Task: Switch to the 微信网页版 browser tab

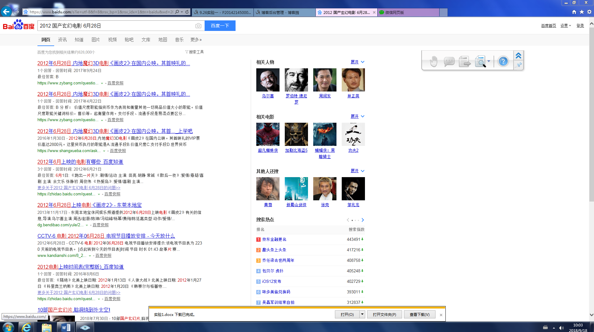Action: coord(408,12)
